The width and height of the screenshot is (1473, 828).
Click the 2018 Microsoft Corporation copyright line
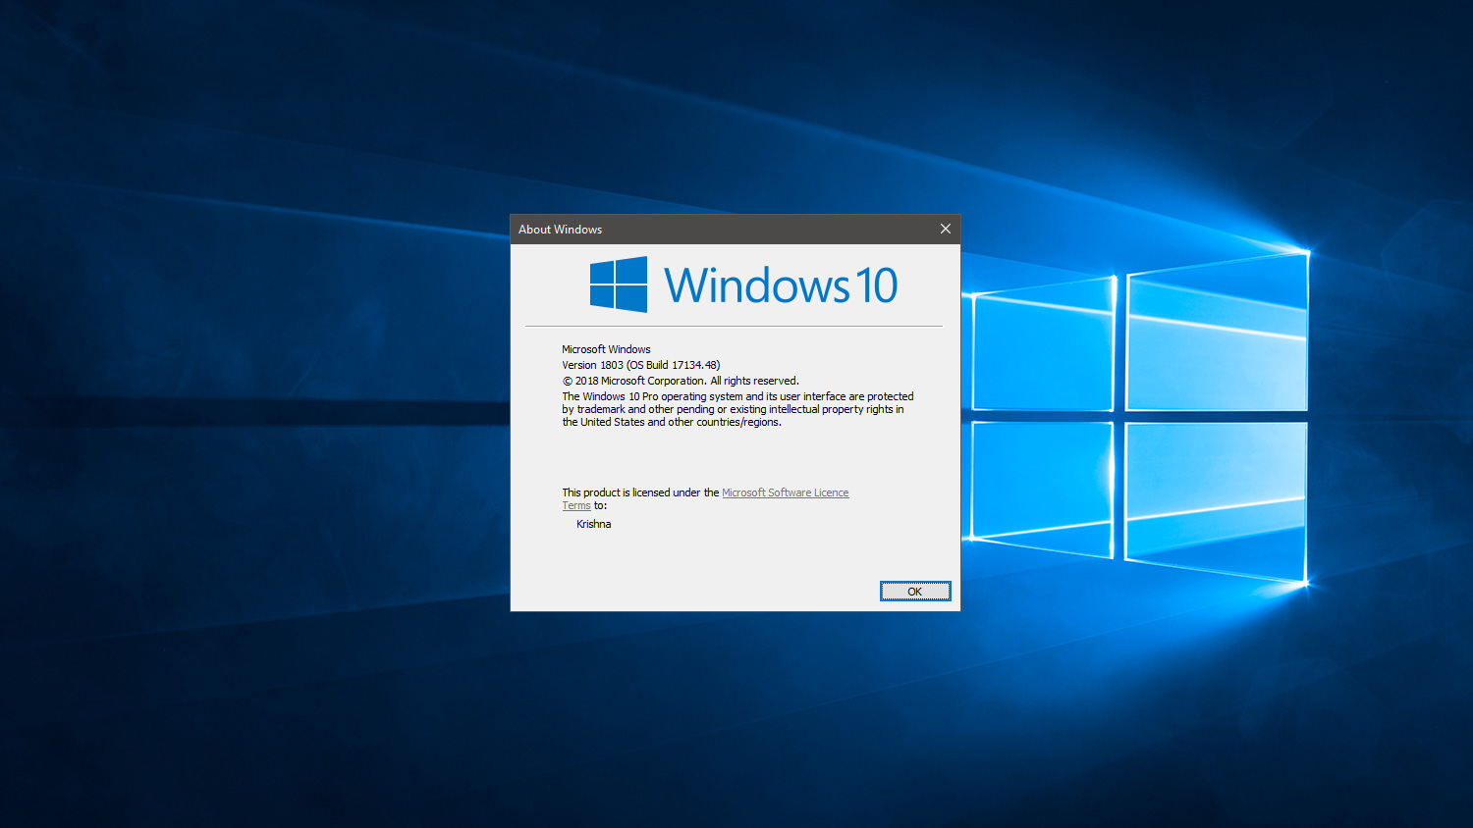[680, 380]
